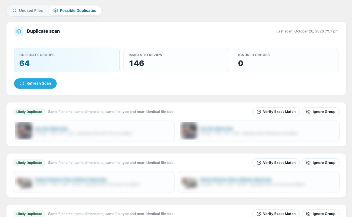
Task: Click the Duplicate scan layers icon
Action: click(19, 31)
